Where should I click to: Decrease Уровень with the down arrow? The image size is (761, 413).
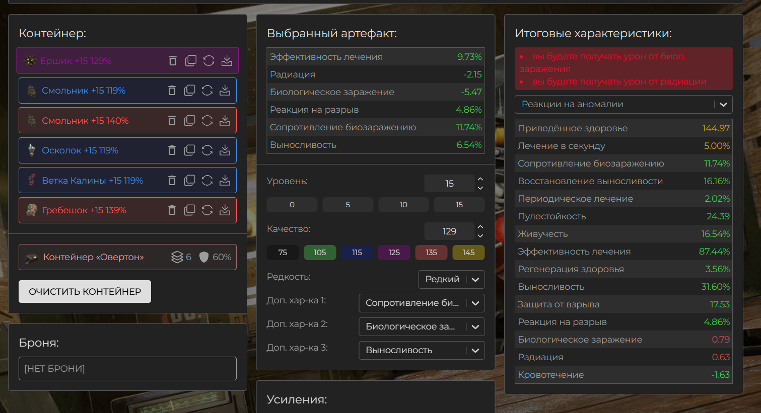pyautogui.click(x=480, y=188)
